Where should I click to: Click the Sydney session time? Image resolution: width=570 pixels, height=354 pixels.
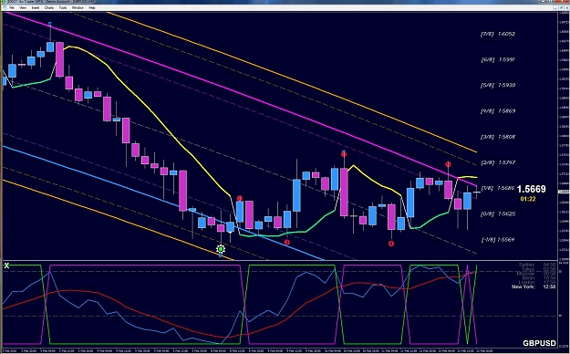549,265
